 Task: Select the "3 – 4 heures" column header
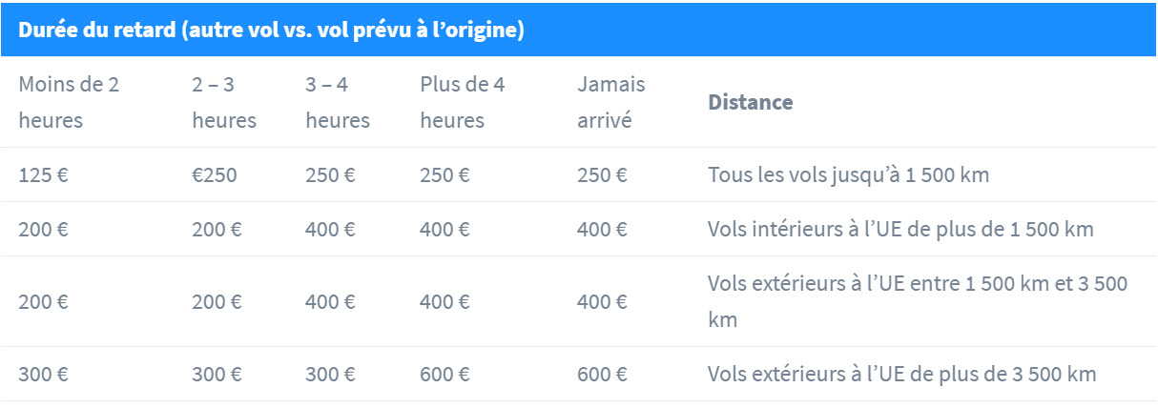pyautogui.click(x=338, y=102)
